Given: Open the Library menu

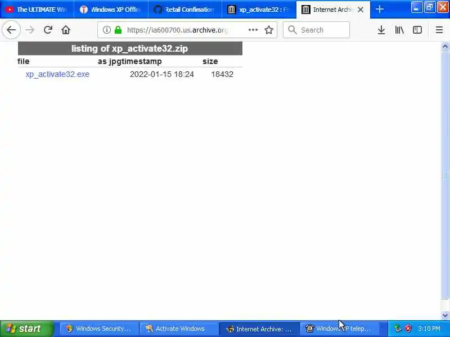Looking at the screenshot, I should (399, 30).
